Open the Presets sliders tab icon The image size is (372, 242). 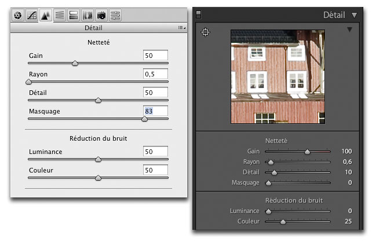(115, 16)
